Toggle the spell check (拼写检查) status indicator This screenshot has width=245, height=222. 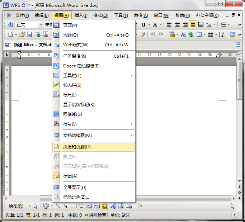pyautogui.click(x=96, y=215)
